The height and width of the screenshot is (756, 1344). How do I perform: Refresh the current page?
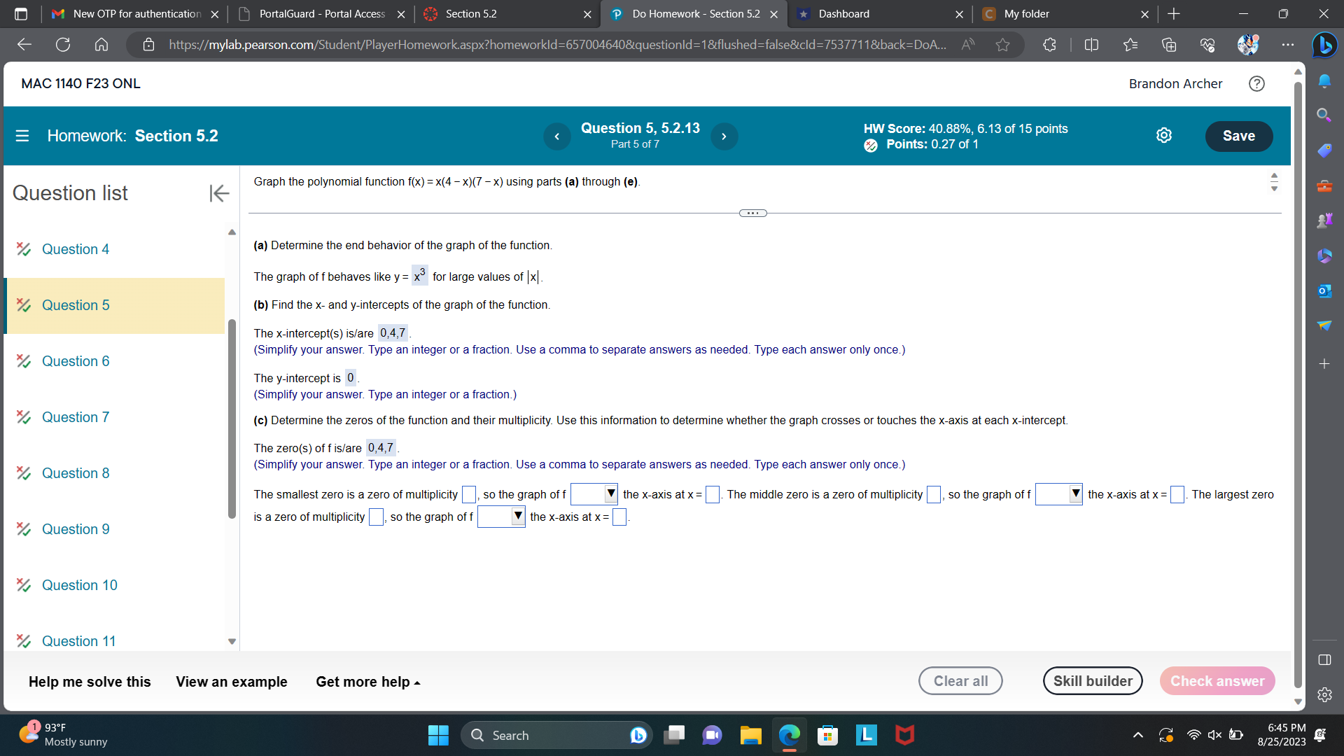[63, 44]
